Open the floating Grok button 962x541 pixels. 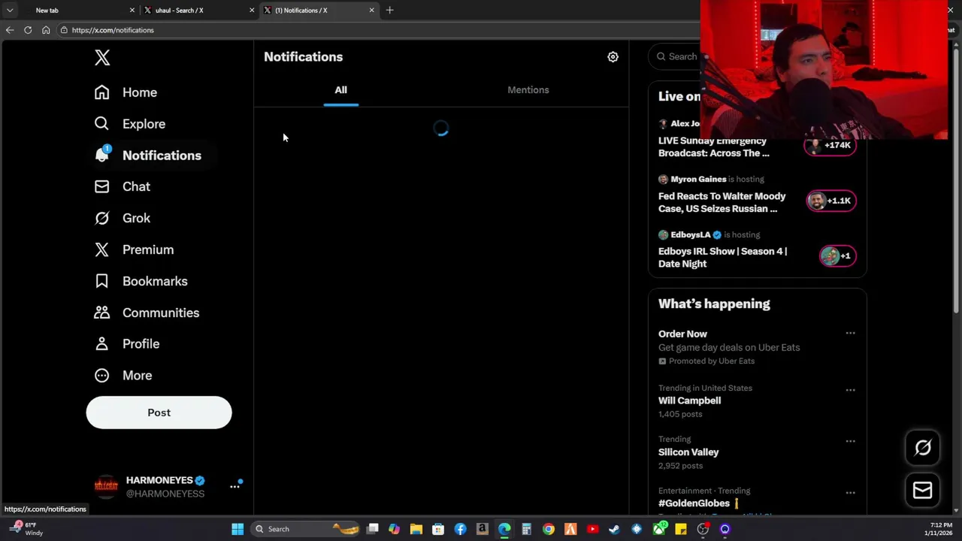[x=922, y=448]
